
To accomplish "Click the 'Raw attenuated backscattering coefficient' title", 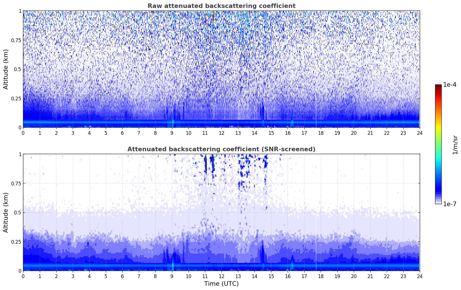I will pyautogui.click(x=221, y=6).
